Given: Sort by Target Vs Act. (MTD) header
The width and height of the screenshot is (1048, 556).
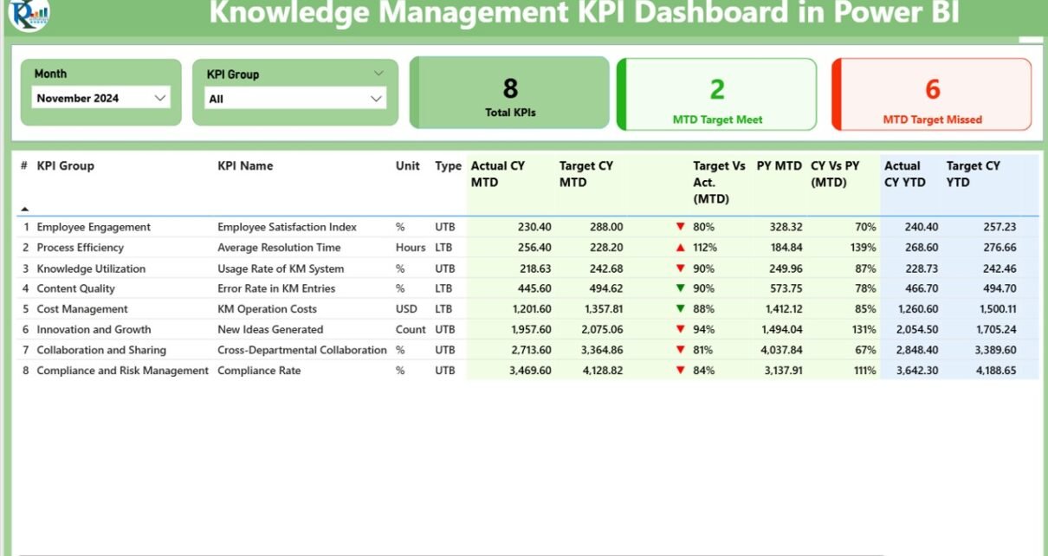Looking at the screenshot, I should (x=719, y=182).
